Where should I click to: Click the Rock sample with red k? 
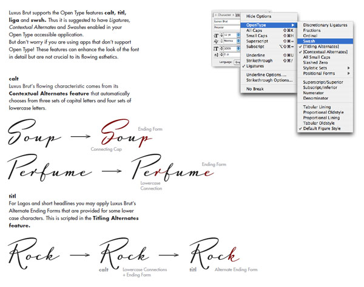pyautogui.click(x=214, y=253)
